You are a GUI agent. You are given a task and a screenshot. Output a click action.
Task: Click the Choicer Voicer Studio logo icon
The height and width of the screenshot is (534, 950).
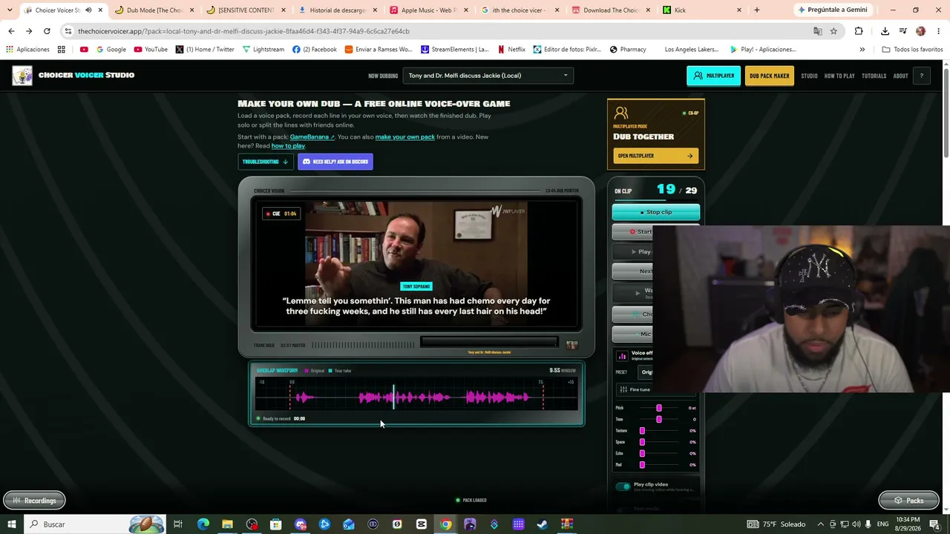(22, 76)
